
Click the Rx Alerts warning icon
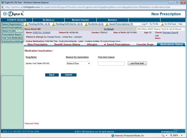(x=86, y=24)
